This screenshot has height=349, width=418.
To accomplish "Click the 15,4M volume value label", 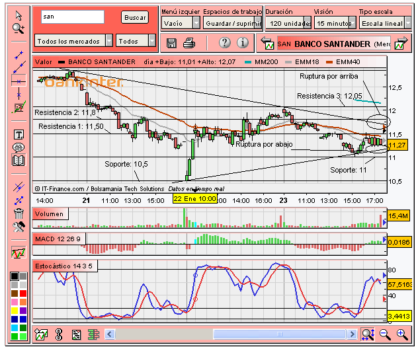I will 398,215.
